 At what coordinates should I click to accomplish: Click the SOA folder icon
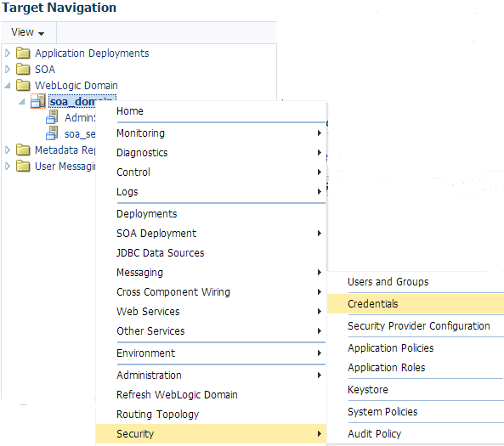[x=23, y=69]
